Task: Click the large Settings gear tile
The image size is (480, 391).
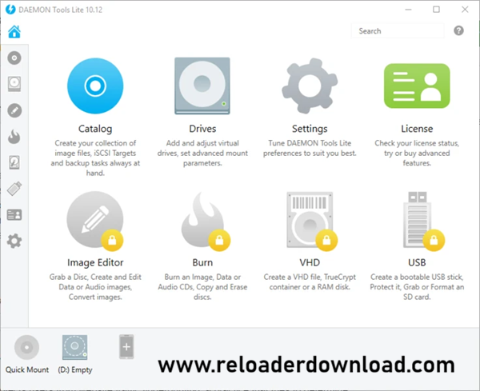Action: [310, 86]
